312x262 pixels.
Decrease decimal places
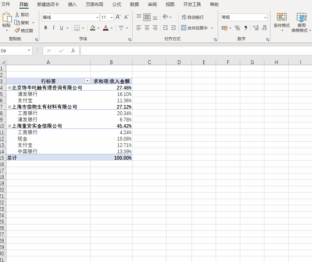pos(264,28)
